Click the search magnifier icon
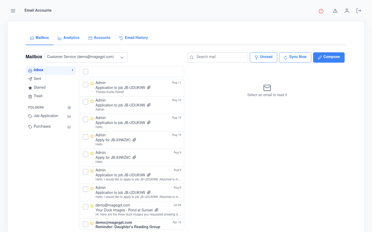Image resolution: width=372 pixels, height=232 pixels. pyautogui.click(x=192, y=57)
